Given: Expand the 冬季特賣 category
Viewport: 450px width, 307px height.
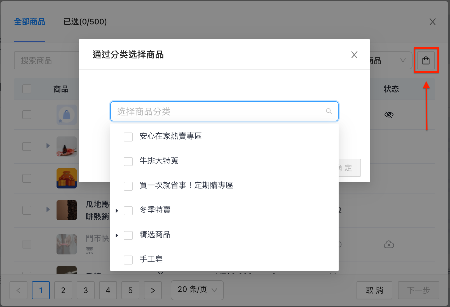Looking at the screenshot, I should pyautogui.click(x=117, y=211).
